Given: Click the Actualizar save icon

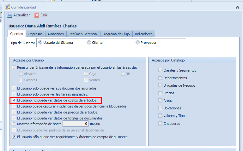Looking at the screenshot, I should (x=9, y=15).
